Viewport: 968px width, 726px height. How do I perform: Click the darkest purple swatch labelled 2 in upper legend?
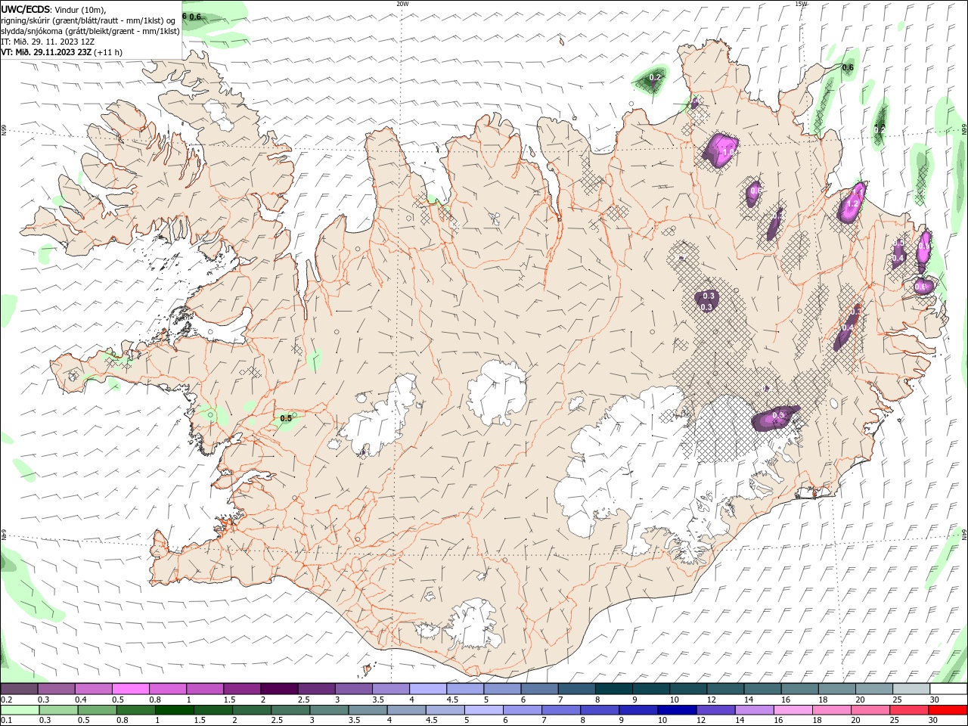pos(278,689)
